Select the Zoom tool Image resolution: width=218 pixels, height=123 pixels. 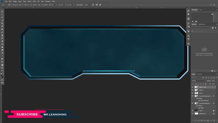point(2,68)
